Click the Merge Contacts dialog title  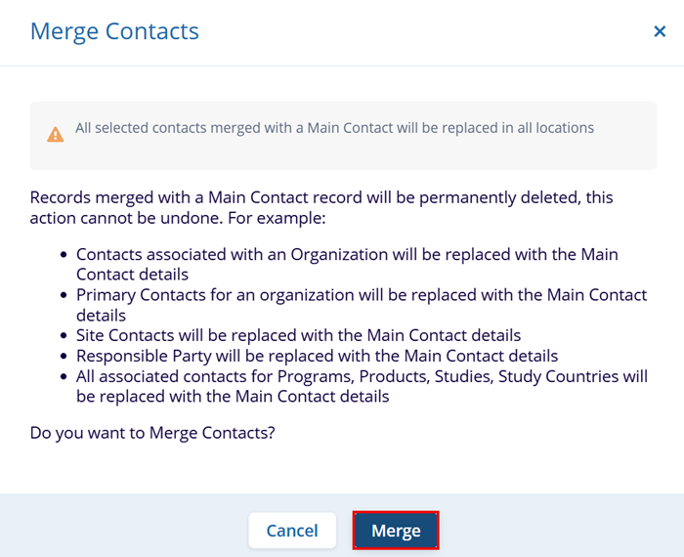pyautogui.click(x=114, y=31)
